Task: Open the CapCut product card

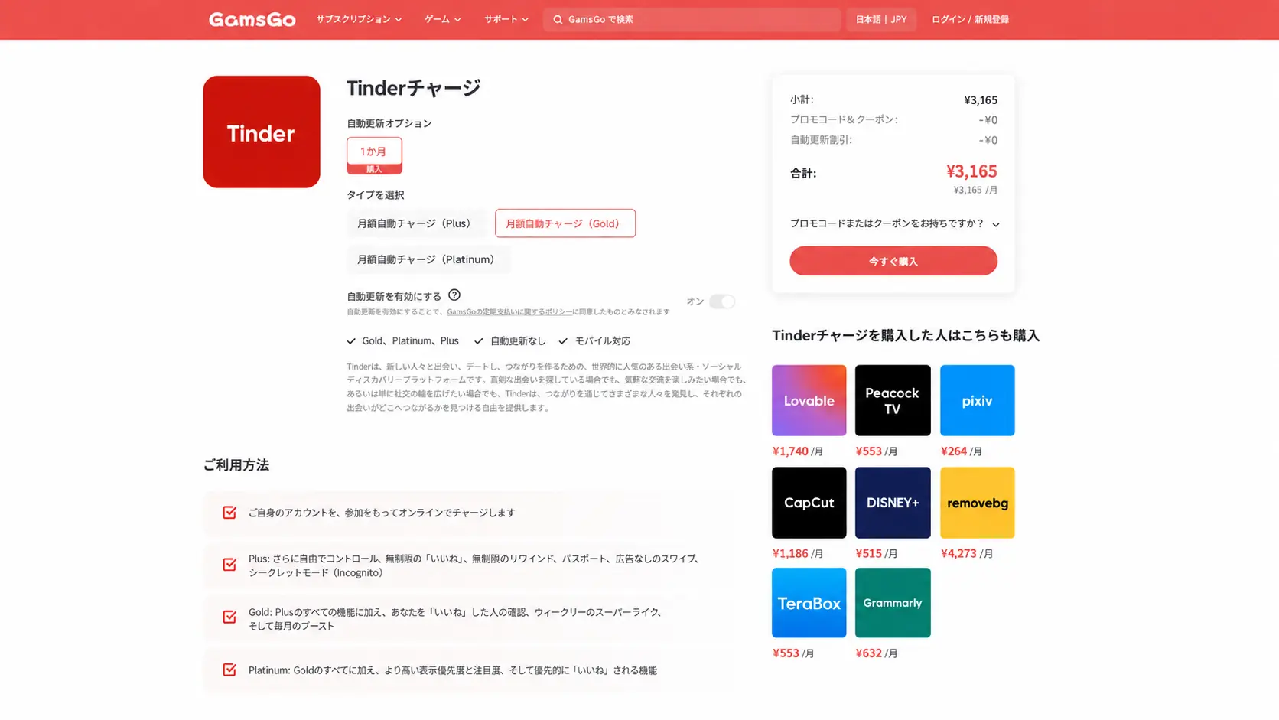Action: click(809, 503)
